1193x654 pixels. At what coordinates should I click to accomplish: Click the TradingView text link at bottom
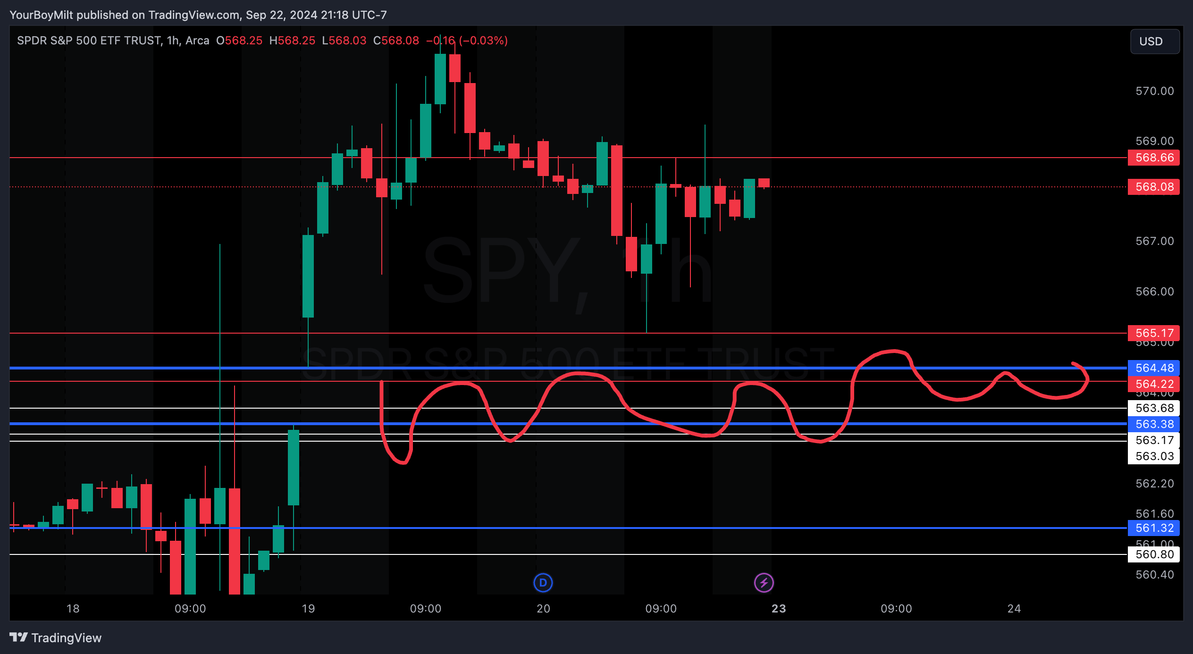coord(66,638)
